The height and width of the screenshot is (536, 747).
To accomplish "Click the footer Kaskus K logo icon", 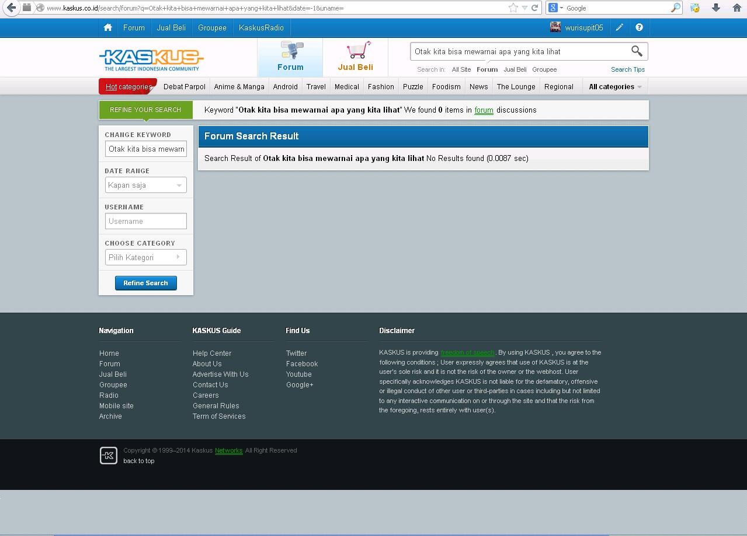I will click(x=108, y=456).
